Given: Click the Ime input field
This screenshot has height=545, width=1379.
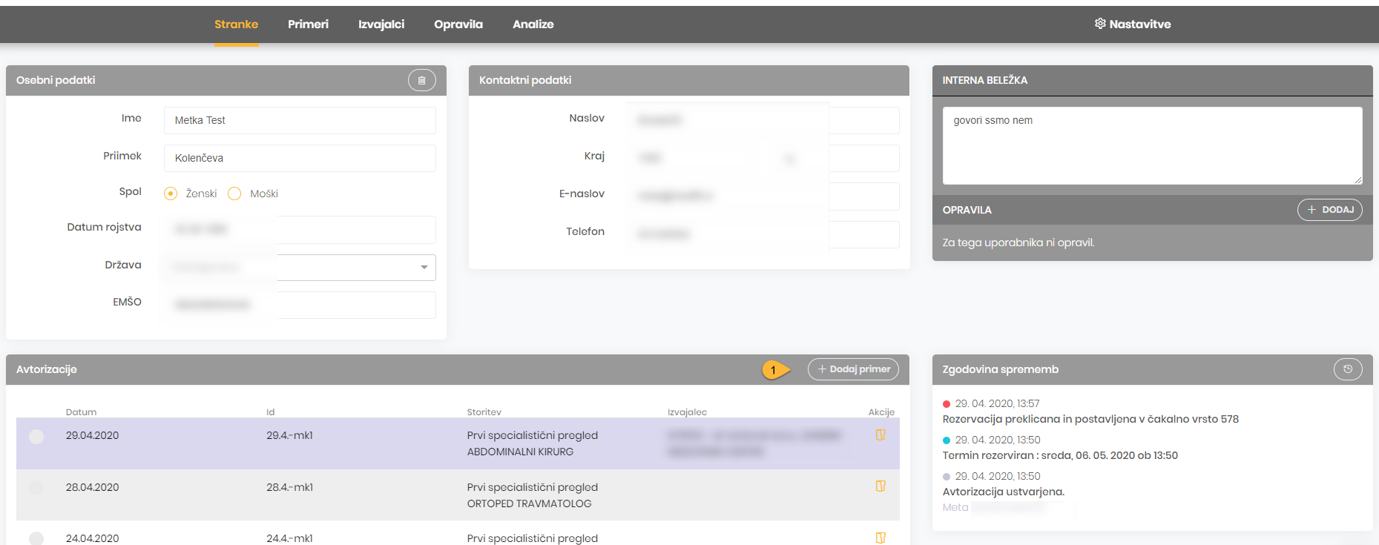Looking at the screenshot, I should (300, 120).
